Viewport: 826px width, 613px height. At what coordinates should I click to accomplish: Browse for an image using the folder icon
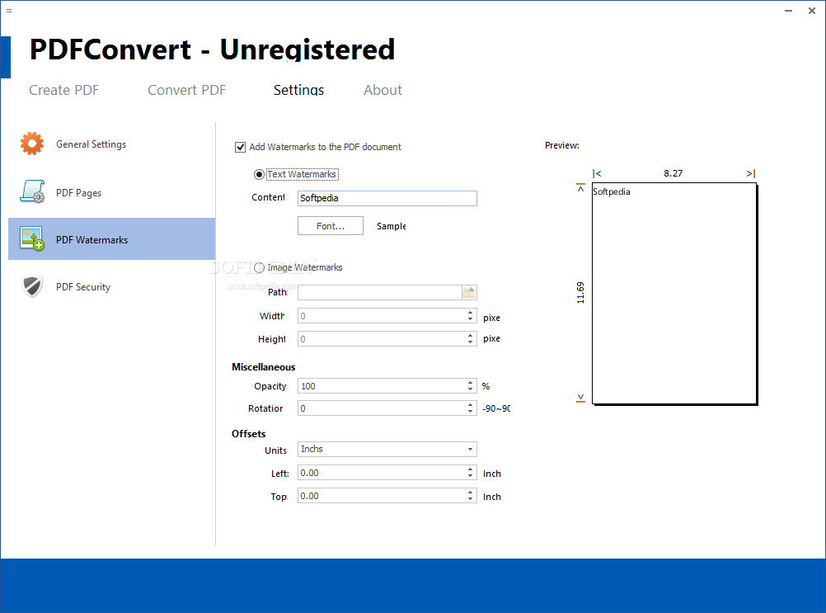coord(469,292)
